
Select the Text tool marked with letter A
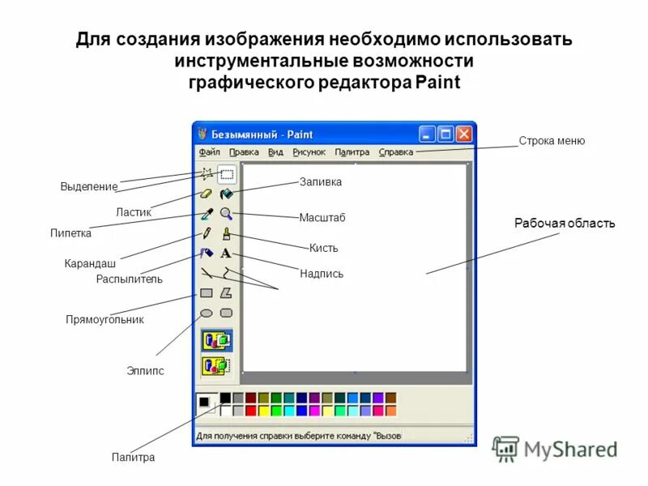point(226,253)
